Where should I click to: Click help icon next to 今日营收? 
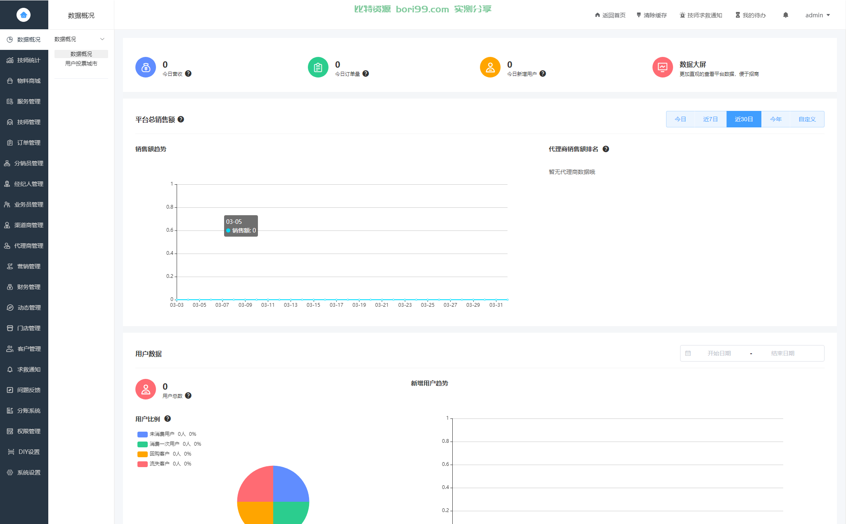pos(188,73)
